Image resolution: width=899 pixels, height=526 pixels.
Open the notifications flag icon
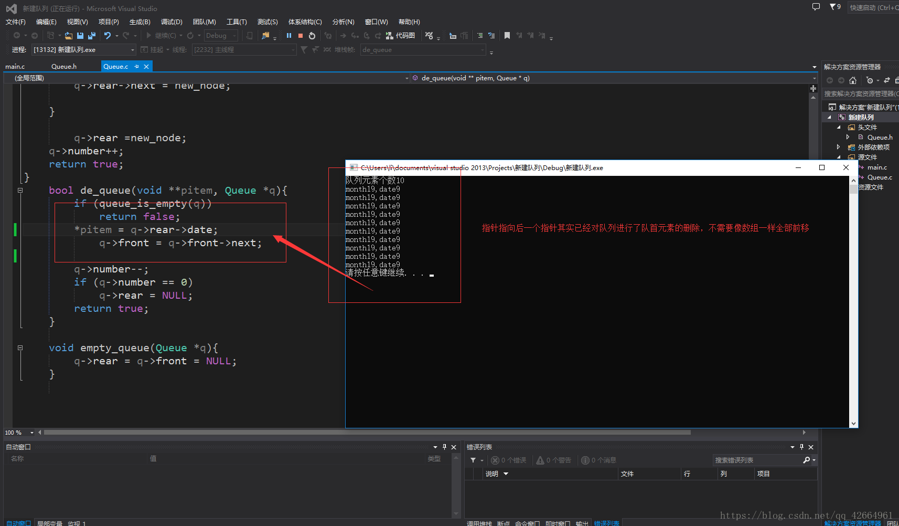[x=833, y=7]
